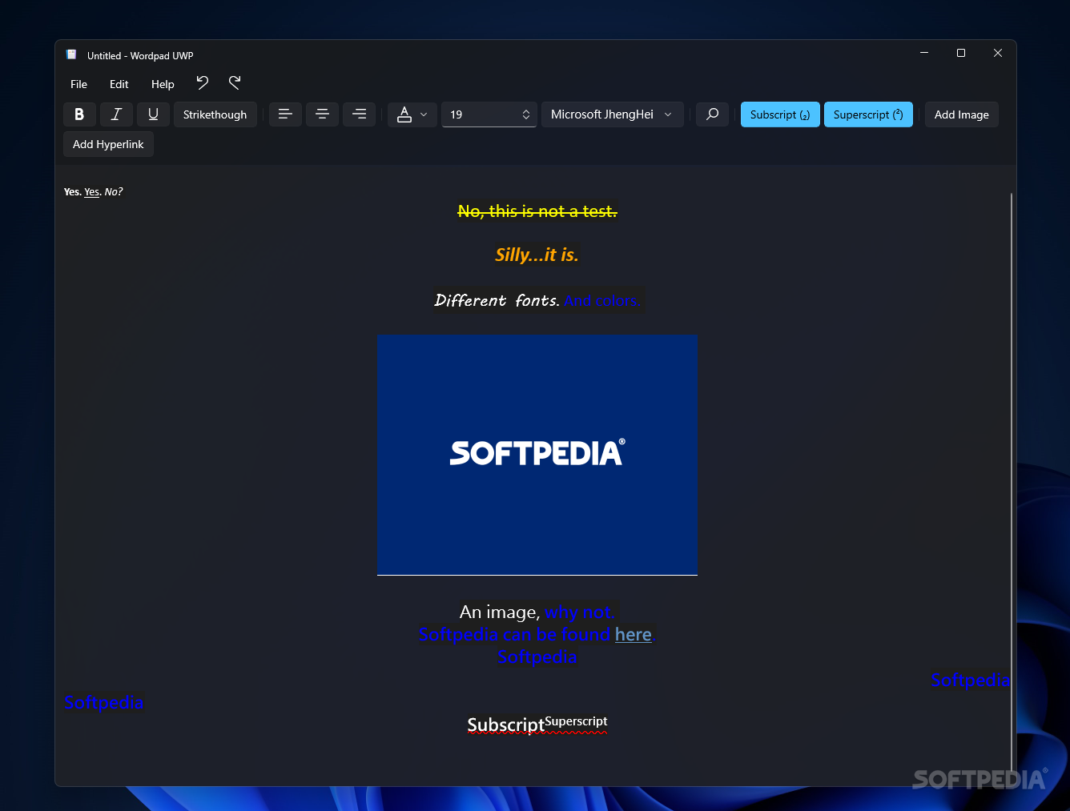Open the Microsoft JhengHei font dropdown

pyautogui.click(x=613, y=114)
